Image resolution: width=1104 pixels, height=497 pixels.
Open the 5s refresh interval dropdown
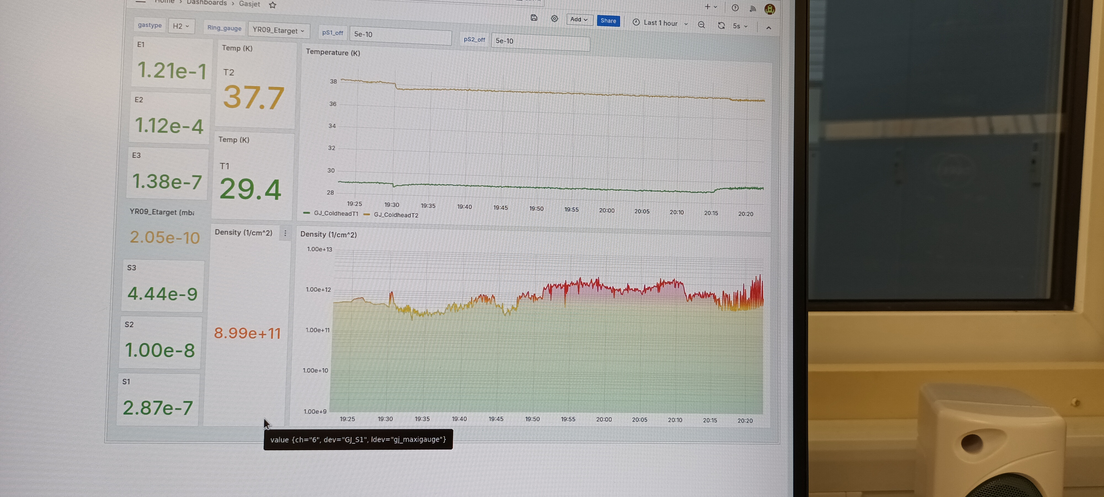[x=740, y=26]
